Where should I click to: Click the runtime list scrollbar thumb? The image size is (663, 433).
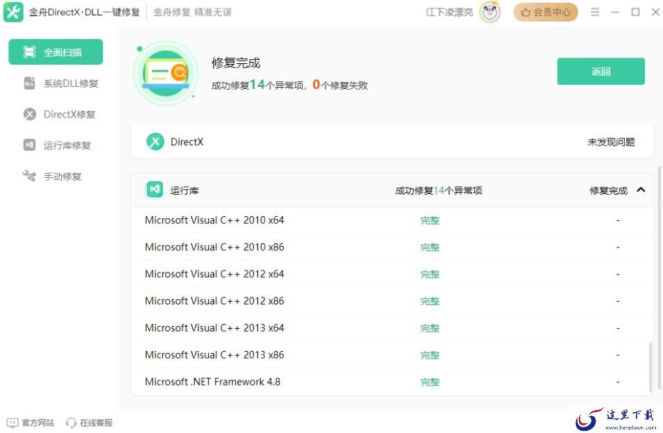coord(650,367)
